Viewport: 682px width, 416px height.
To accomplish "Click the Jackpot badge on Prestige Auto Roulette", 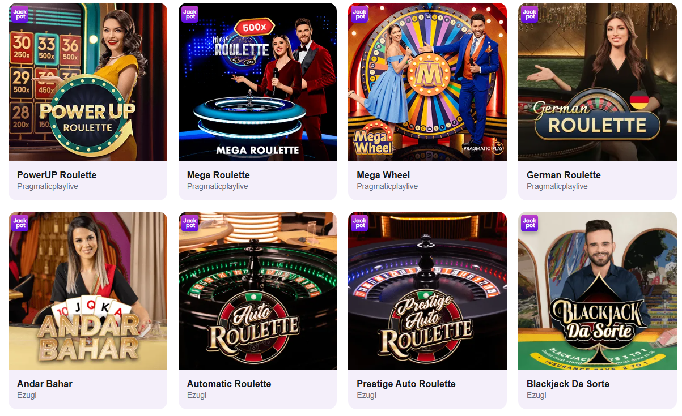I will pyautogui.click(x=359, y=222).
